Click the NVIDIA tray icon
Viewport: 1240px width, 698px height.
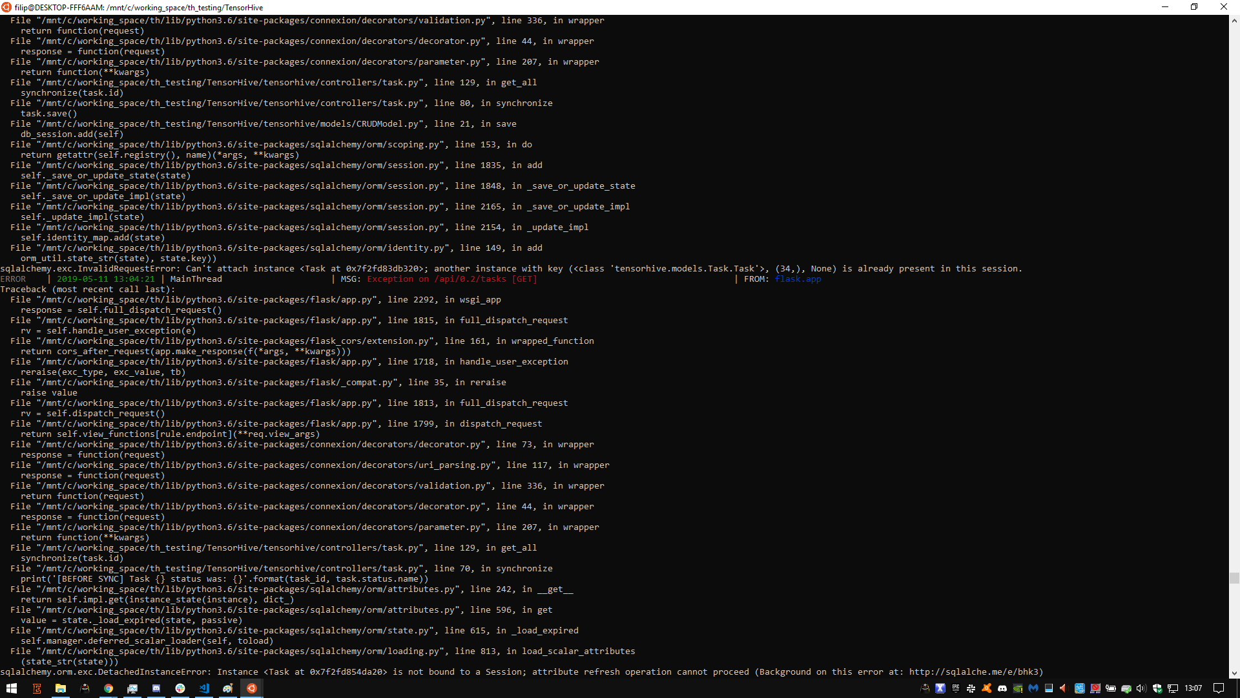(1018, 688)
